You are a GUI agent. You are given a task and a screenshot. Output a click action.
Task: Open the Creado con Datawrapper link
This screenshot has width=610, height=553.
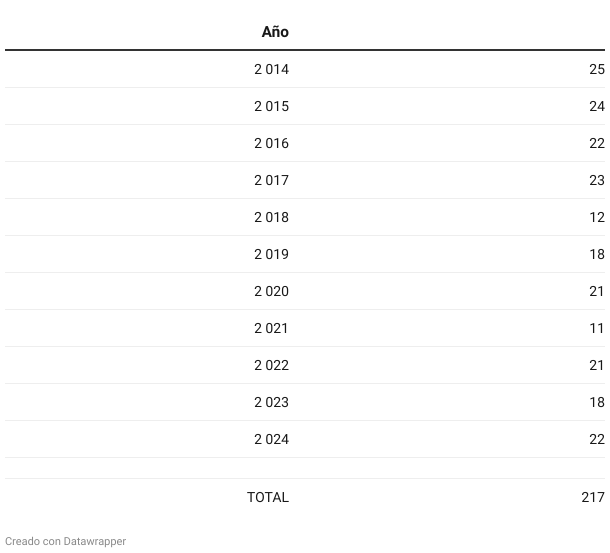click(65, 541)
